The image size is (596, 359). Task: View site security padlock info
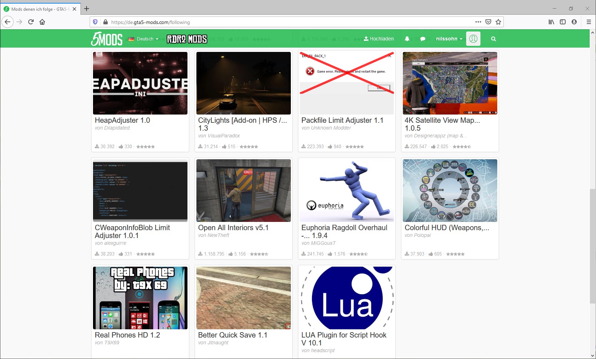[x=106, y=22]
